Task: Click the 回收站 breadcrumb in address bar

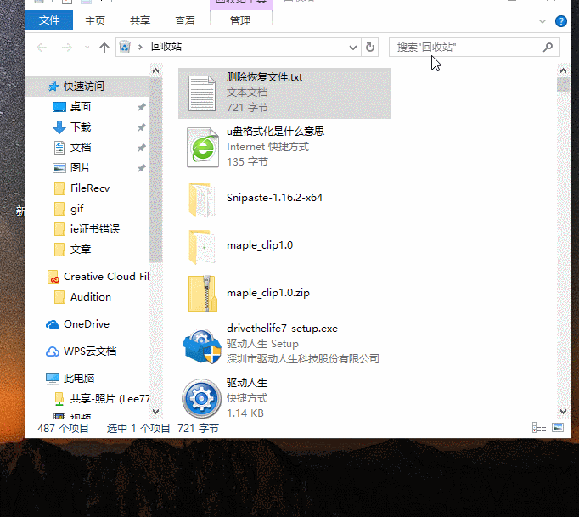Action: [x=166, y=48]
